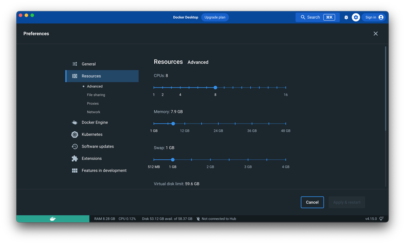Click the Sign in button
The height and width of the screenshot is (244, 405).
pos(374,17)
